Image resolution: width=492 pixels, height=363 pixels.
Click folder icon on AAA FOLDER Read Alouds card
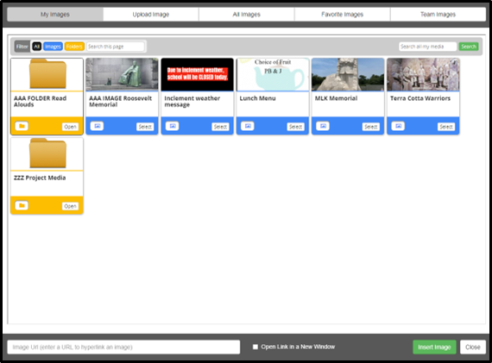(22, 126)
